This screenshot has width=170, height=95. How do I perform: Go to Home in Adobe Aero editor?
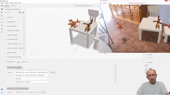(2, 6)
